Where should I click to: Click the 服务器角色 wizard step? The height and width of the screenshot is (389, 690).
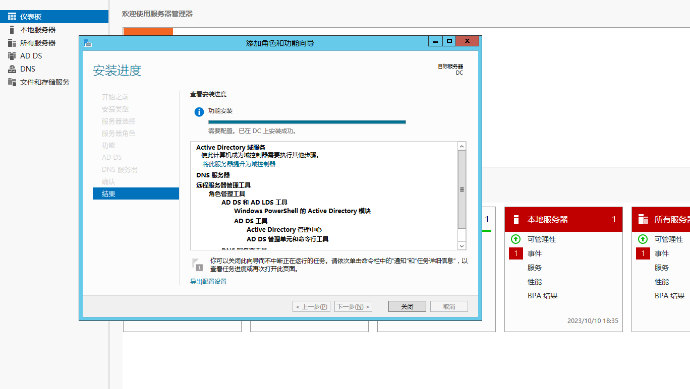(119, 133)
